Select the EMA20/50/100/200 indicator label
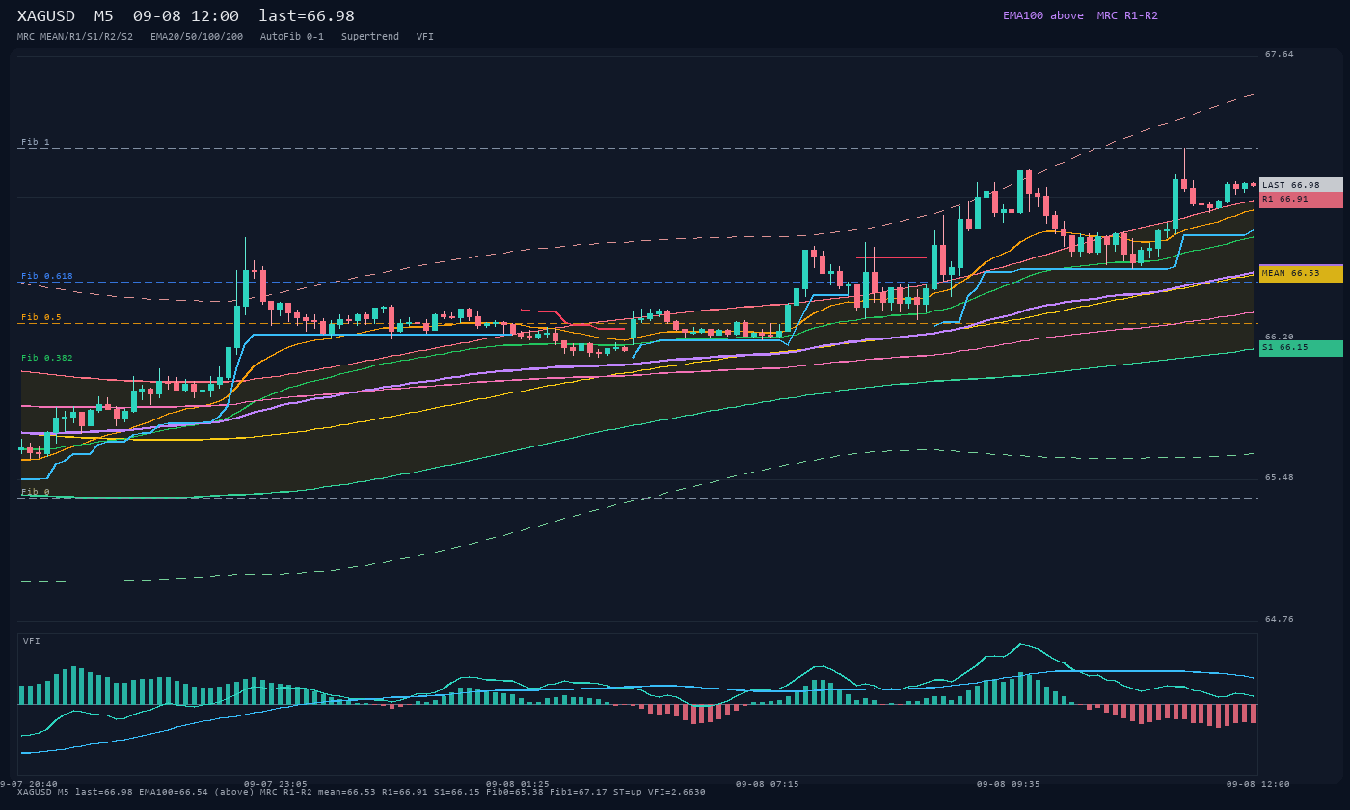The image size is (1350, 810). pyautogui.click(x=197, y=37)
